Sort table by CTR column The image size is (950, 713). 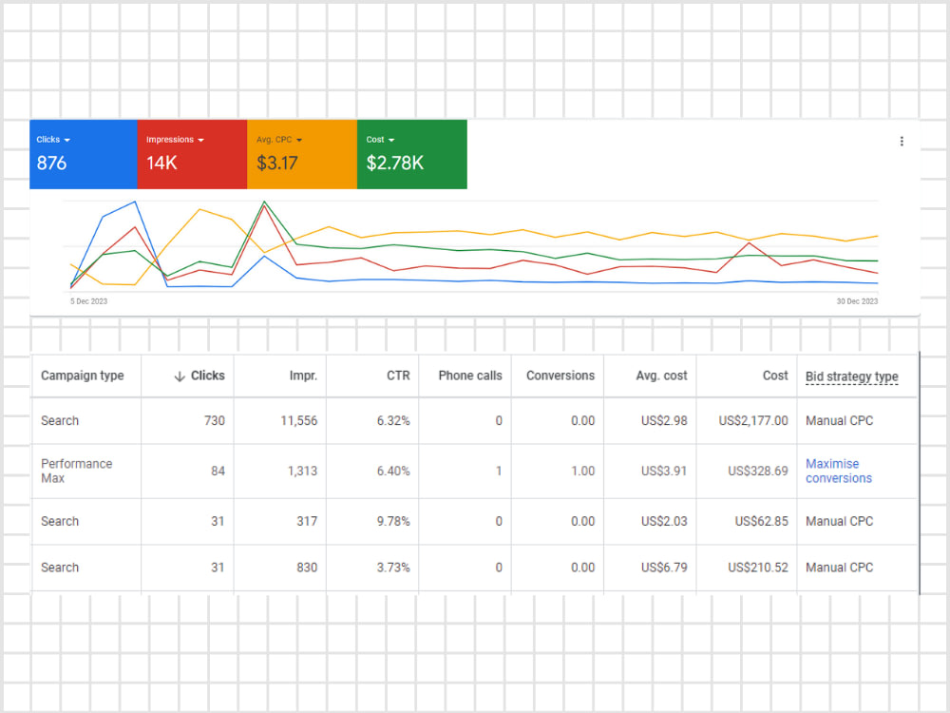coord(398,376)
